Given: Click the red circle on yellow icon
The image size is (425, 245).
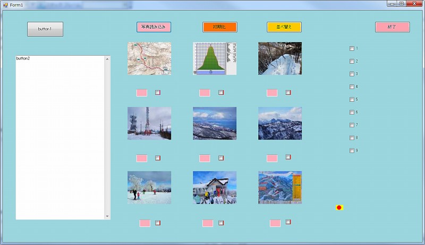Looking at the screenshot, I should pos(339,207).
